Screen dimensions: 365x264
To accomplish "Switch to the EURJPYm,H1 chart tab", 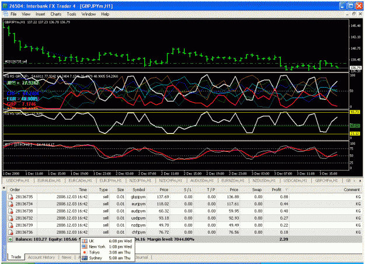I will pyautogui.click(x=110, y=180).
